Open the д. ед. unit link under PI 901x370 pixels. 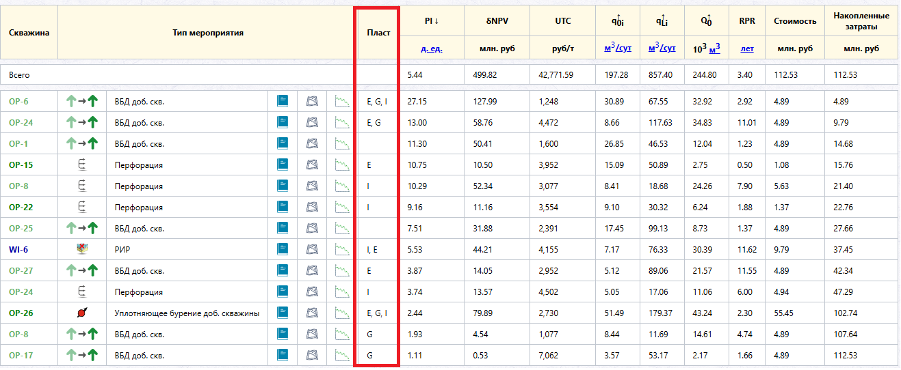tap(432, 48)
